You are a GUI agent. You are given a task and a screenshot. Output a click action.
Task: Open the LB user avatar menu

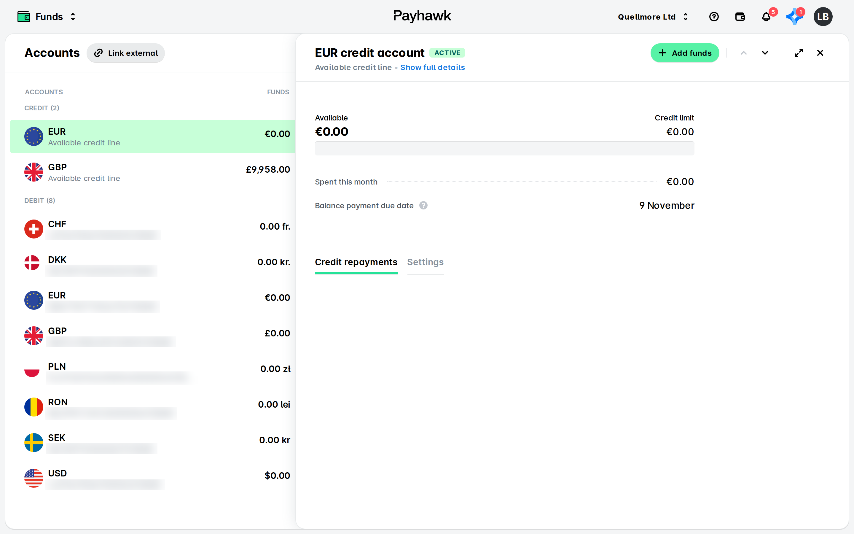point(823,17)
